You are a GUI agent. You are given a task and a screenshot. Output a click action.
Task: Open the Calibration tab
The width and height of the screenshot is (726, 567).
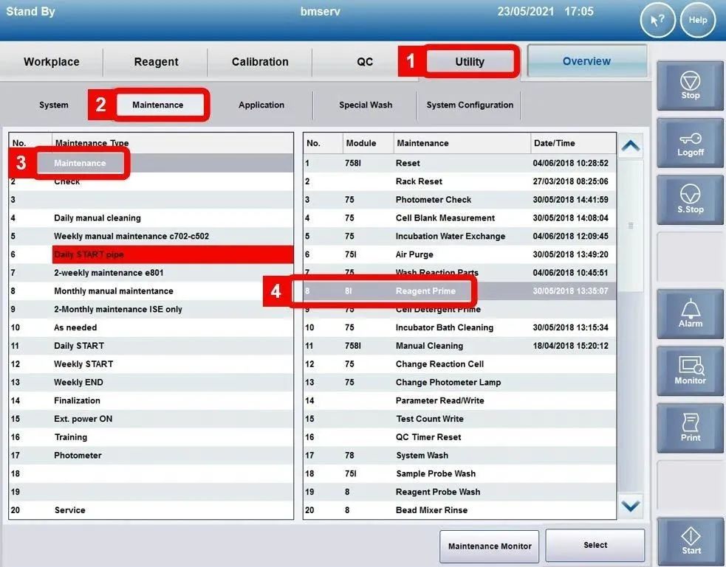pyautogui.click(x=260, y=61)
